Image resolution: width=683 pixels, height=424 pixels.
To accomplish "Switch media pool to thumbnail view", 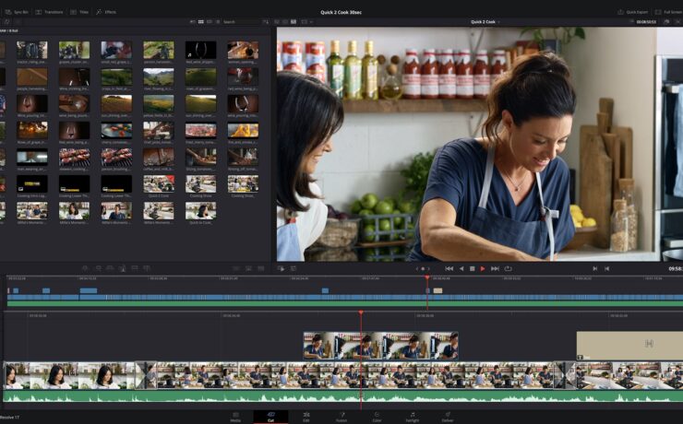I will [201, 21].
